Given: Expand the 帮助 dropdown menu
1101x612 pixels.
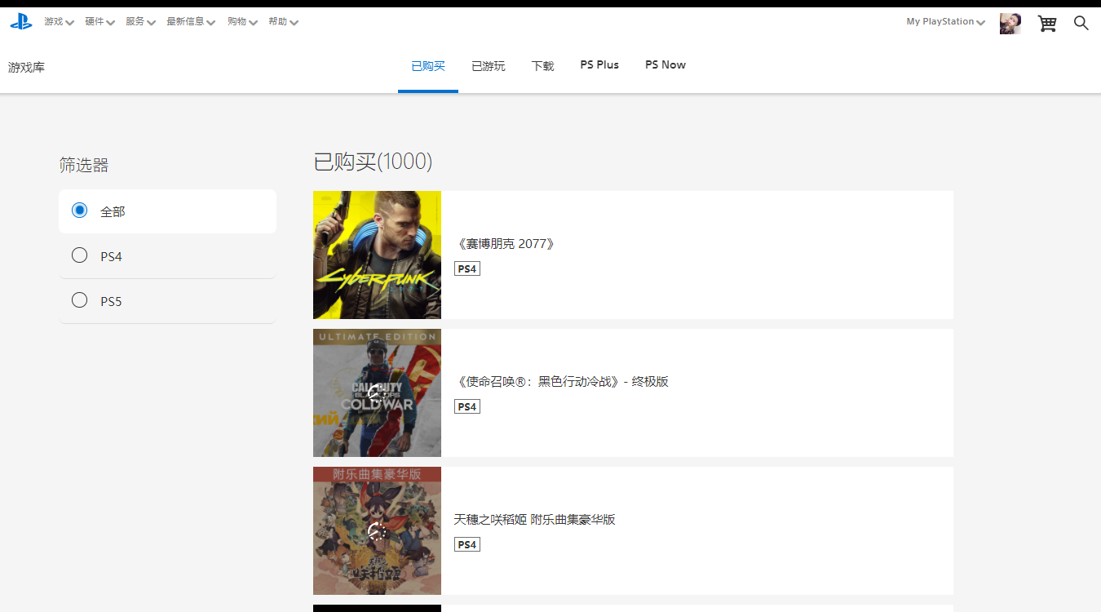Looking at the screenshot, I should 283,22.
